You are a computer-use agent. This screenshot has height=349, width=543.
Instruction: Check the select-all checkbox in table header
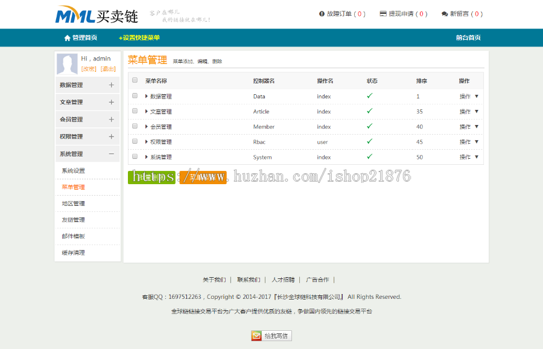point(134,80)
